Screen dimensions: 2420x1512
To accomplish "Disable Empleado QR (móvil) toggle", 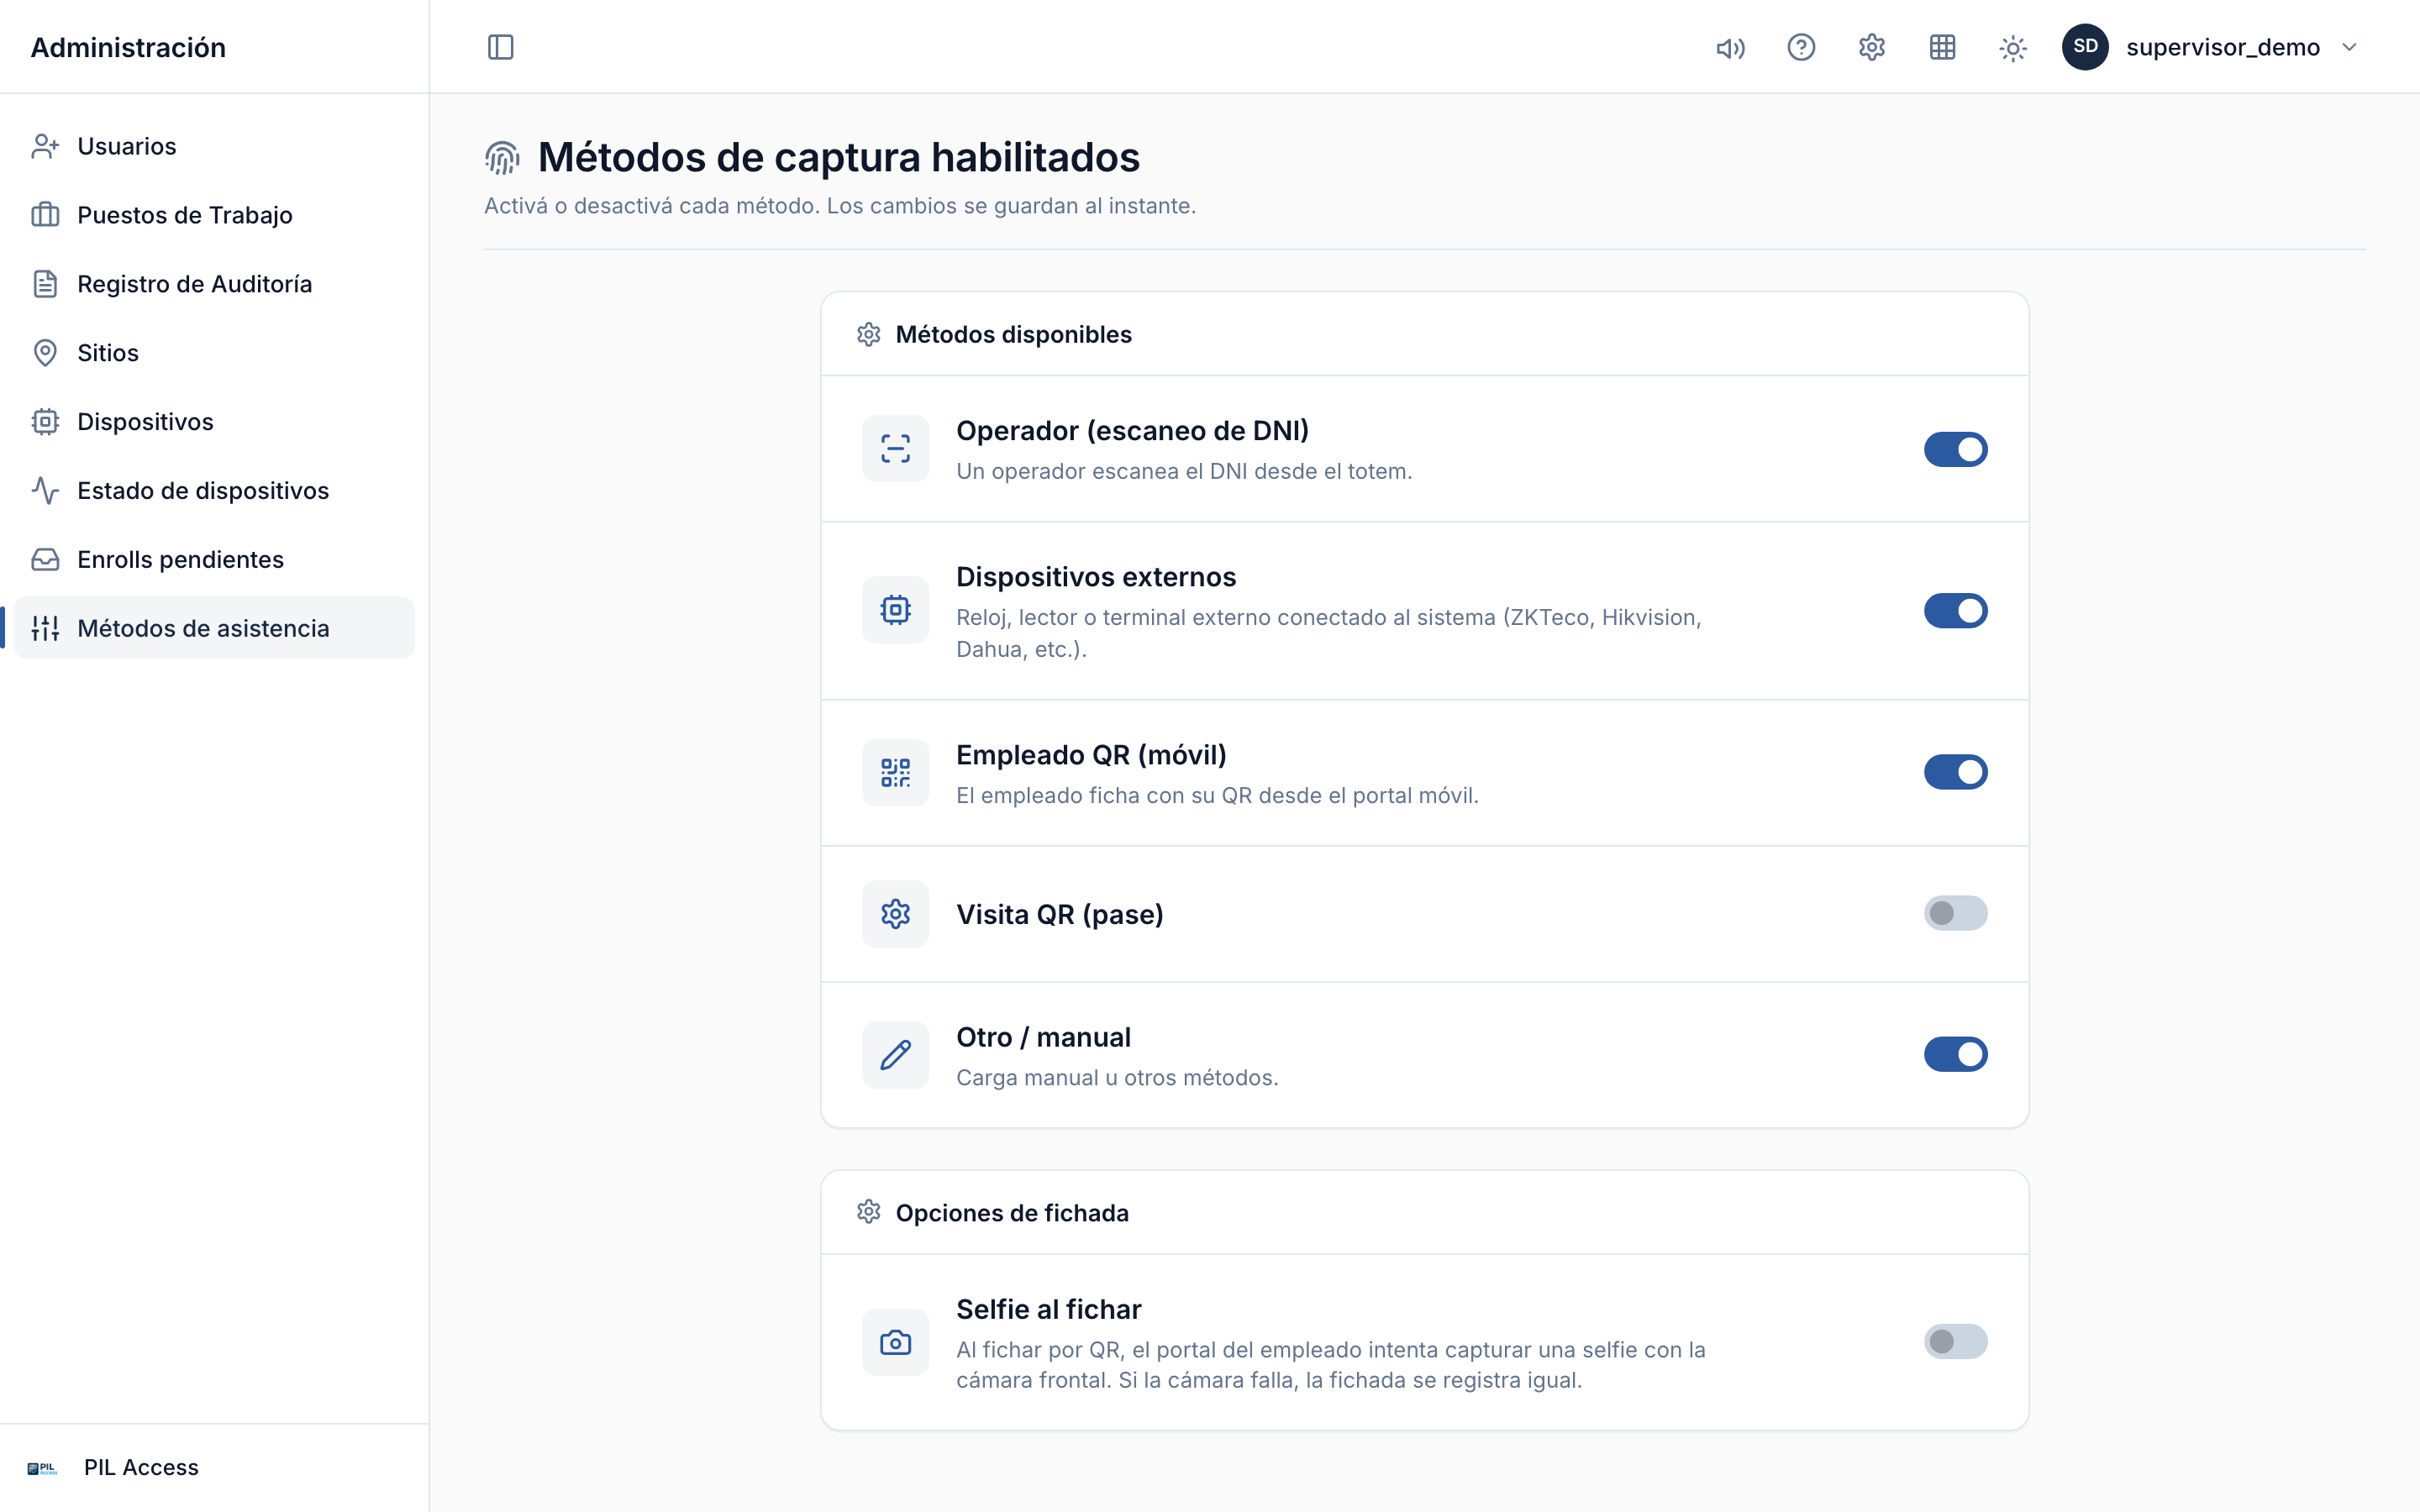I will [1955, 772].
